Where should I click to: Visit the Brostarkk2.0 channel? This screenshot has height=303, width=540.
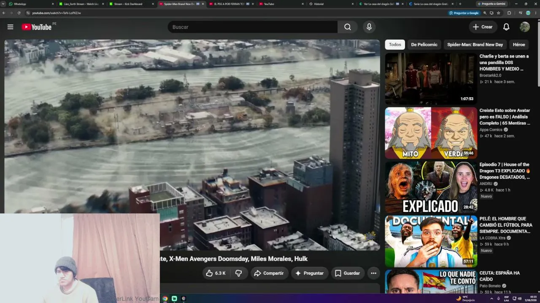(490, 75)
